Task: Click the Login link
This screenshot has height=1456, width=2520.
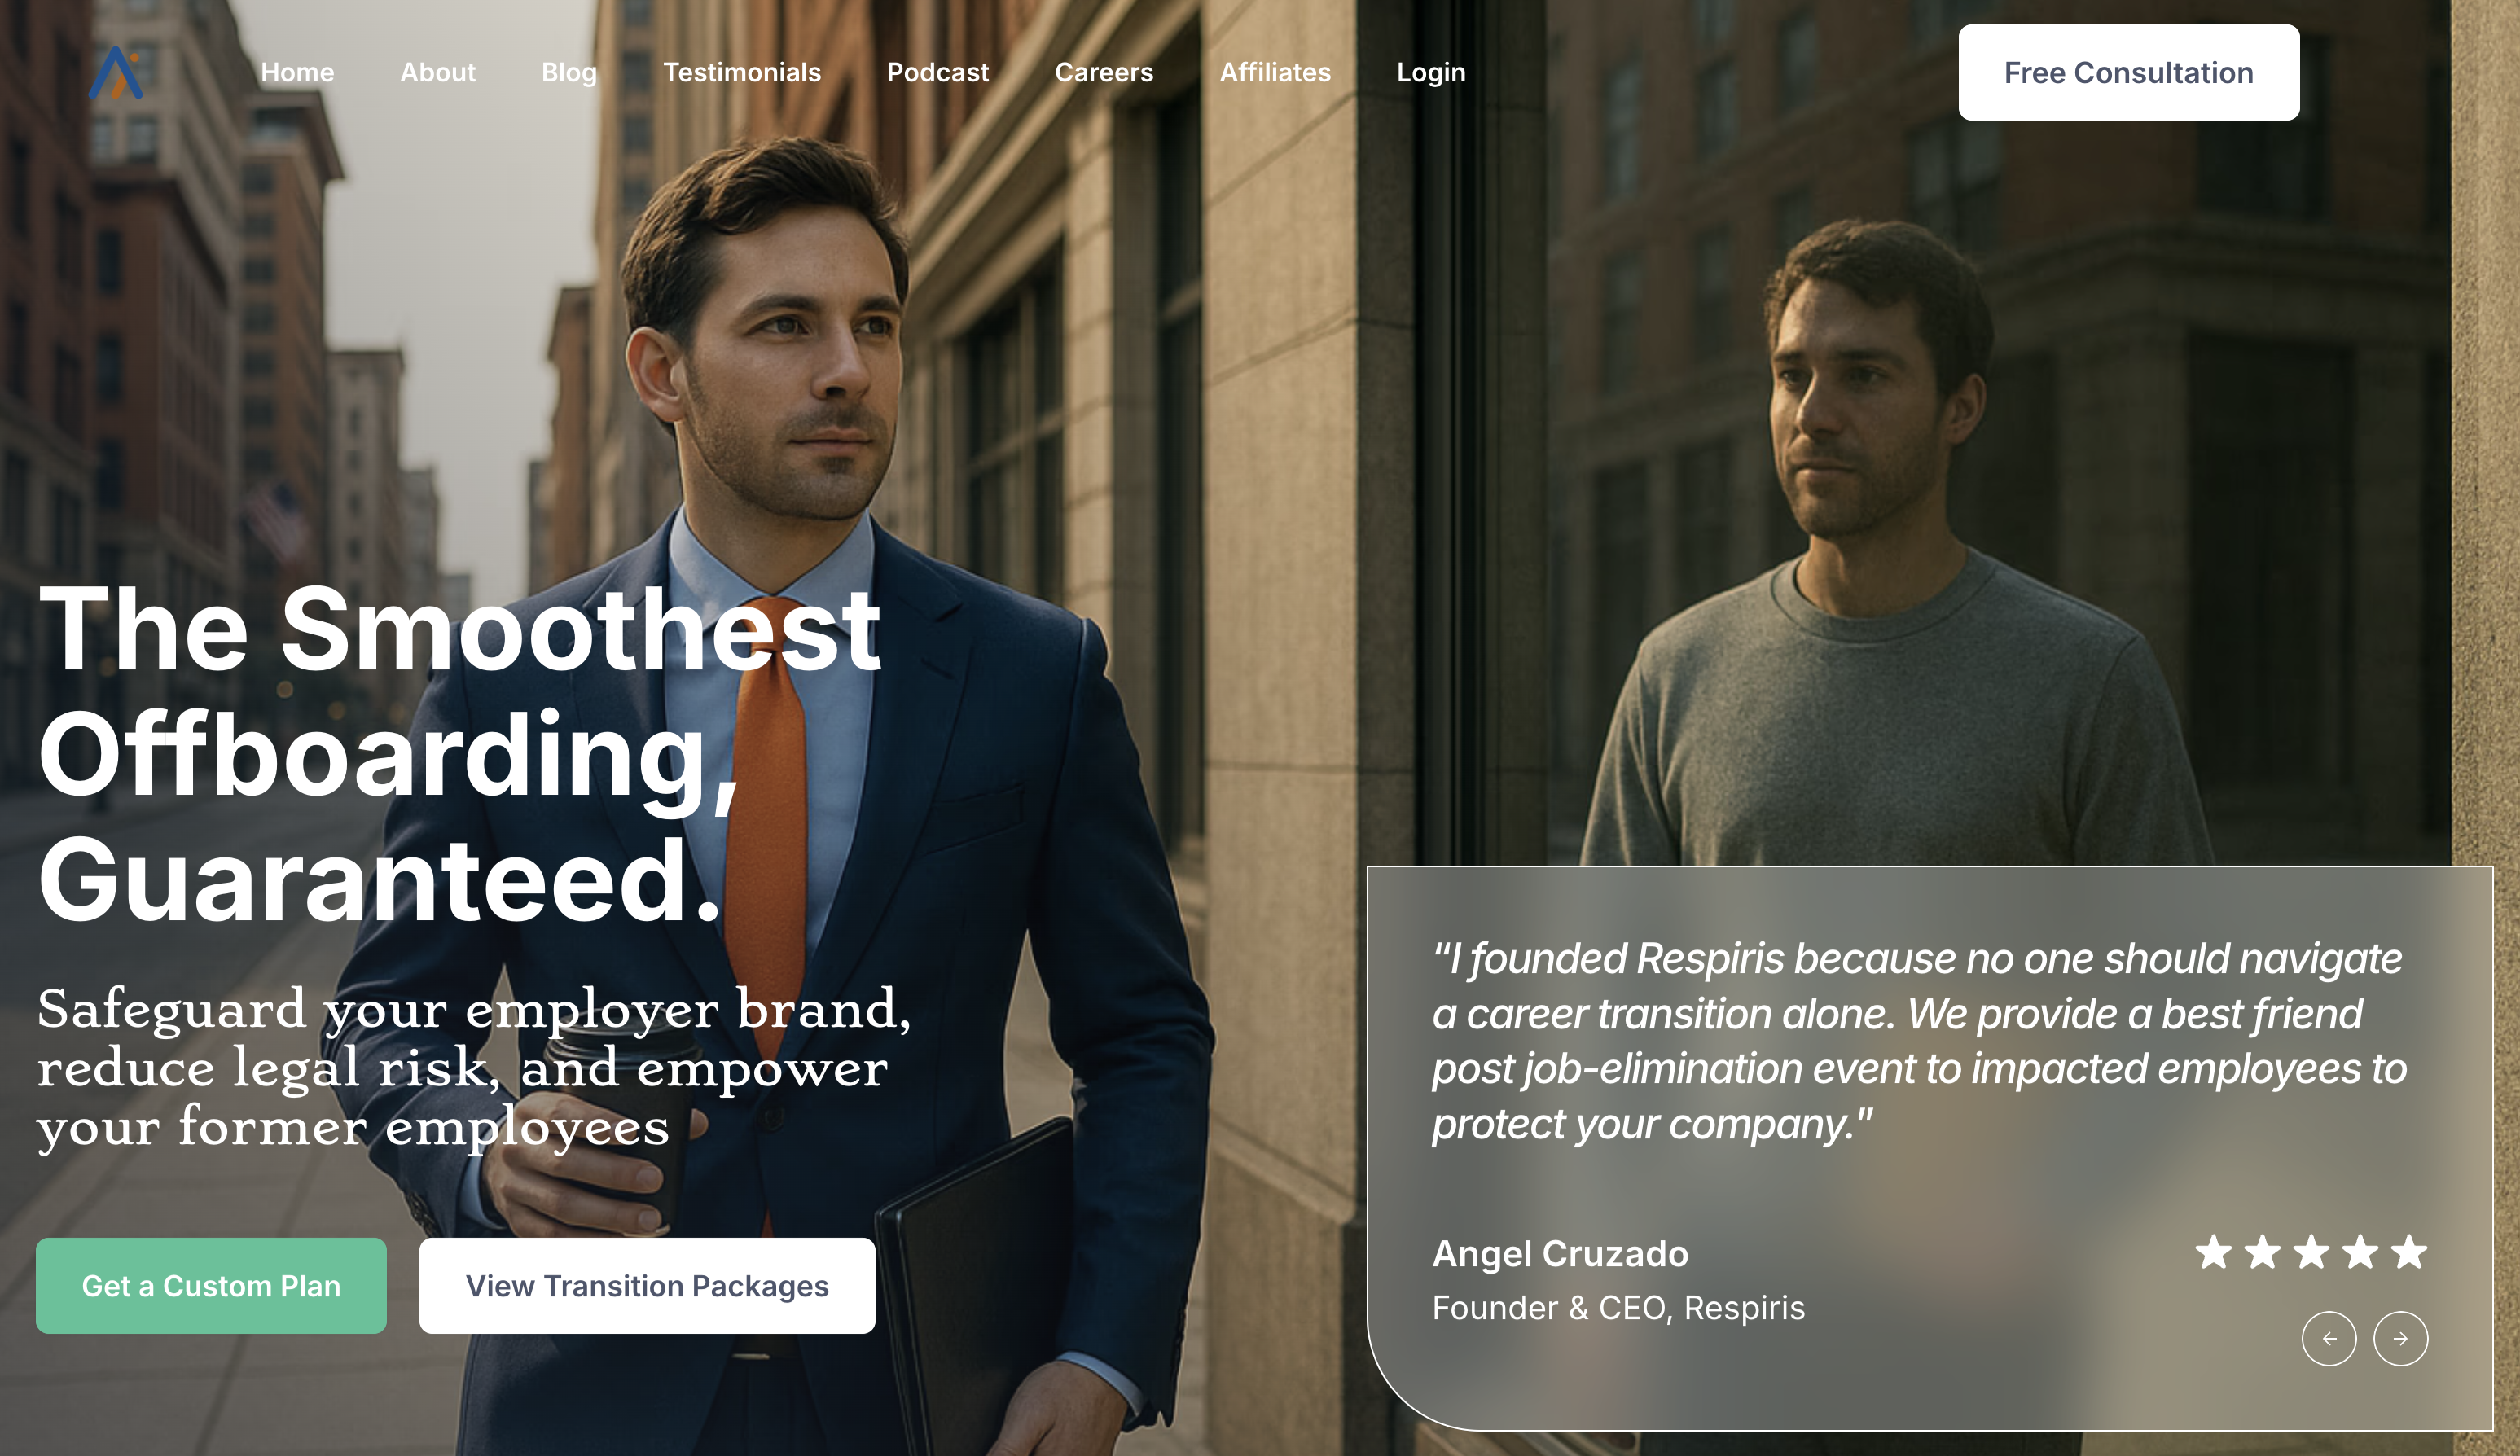Action: [x=1430, y=73]
